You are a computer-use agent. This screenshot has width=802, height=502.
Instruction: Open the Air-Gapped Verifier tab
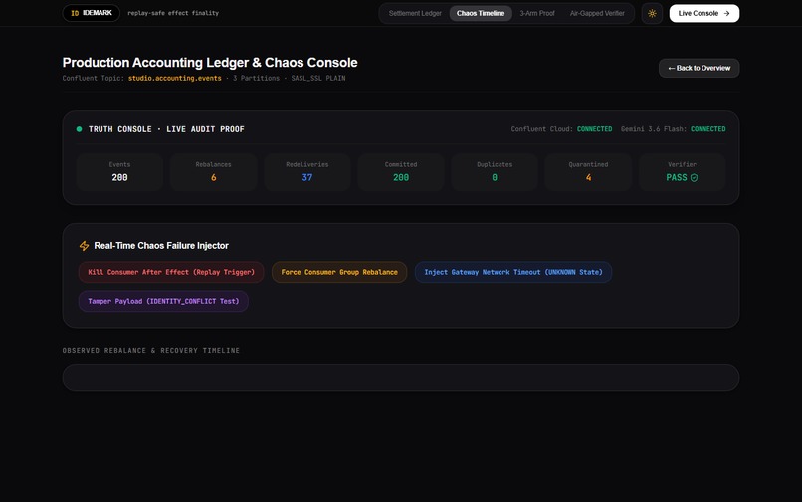tap(597, 13)
